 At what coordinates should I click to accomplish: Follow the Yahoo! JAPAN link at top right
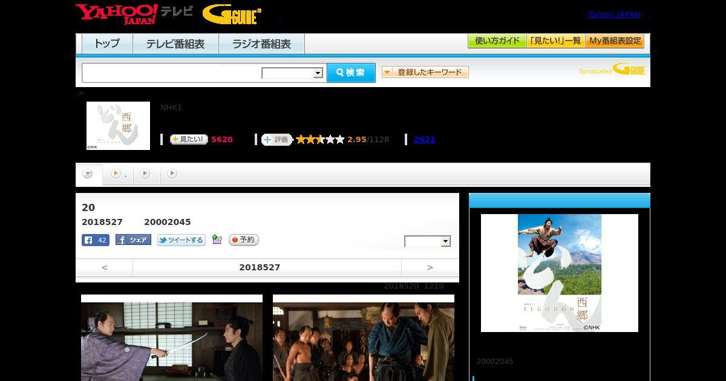coord(614,15)
